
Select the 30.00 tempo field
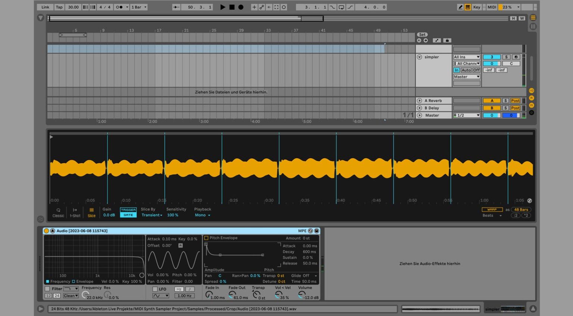tap(73, 7)
